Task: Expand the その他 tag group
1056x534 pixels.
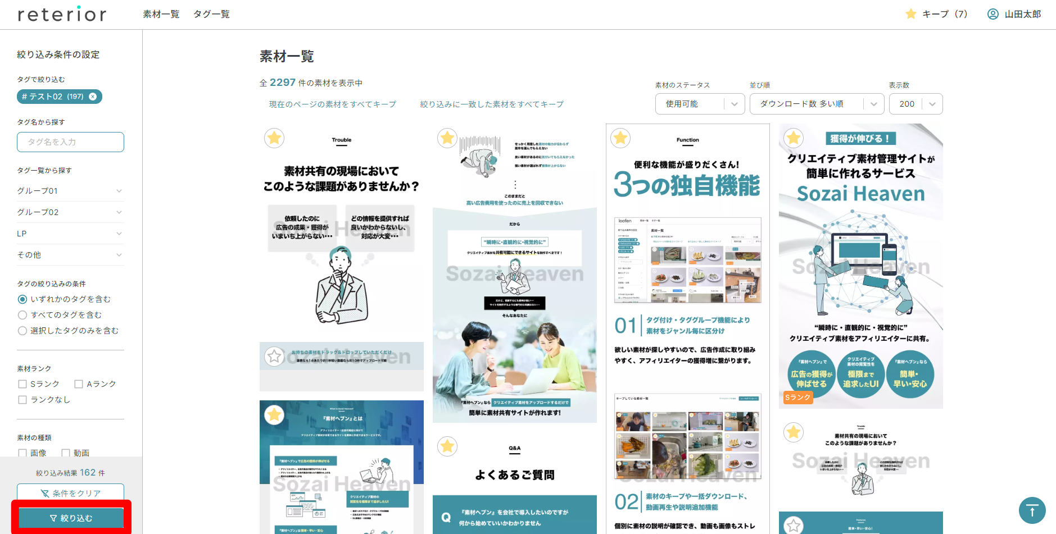Action: coord(70,255)
